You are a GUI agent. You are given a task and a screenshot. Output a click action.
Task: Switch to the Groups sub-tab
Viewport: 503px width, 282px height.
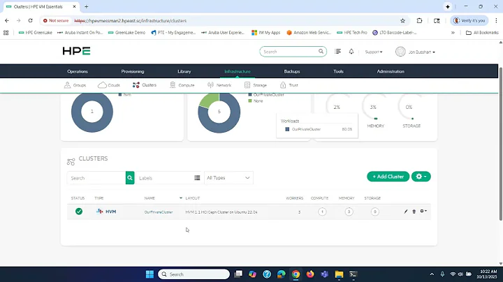coord(75,85)
